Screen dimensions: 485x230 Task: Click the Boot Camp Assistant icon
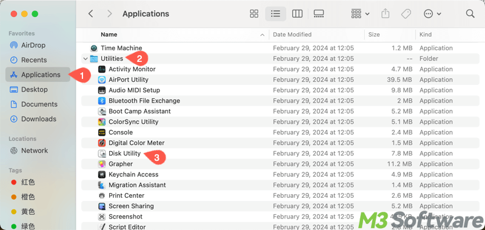[x=102, y=111]
